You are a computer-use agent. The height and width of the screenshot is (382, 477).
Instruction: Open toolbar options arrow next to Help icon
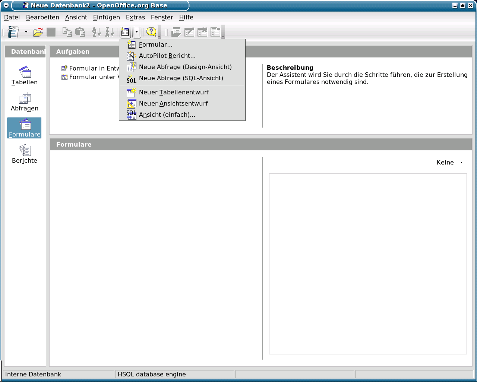tap(159, 32)
